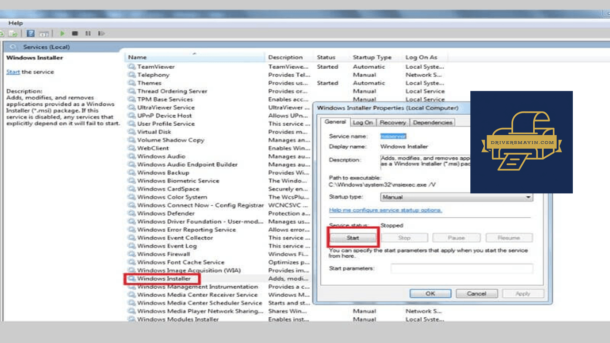610x343 pixels.
Task: Select the TPM Base Services service name
Action: [x=165, y=99]
